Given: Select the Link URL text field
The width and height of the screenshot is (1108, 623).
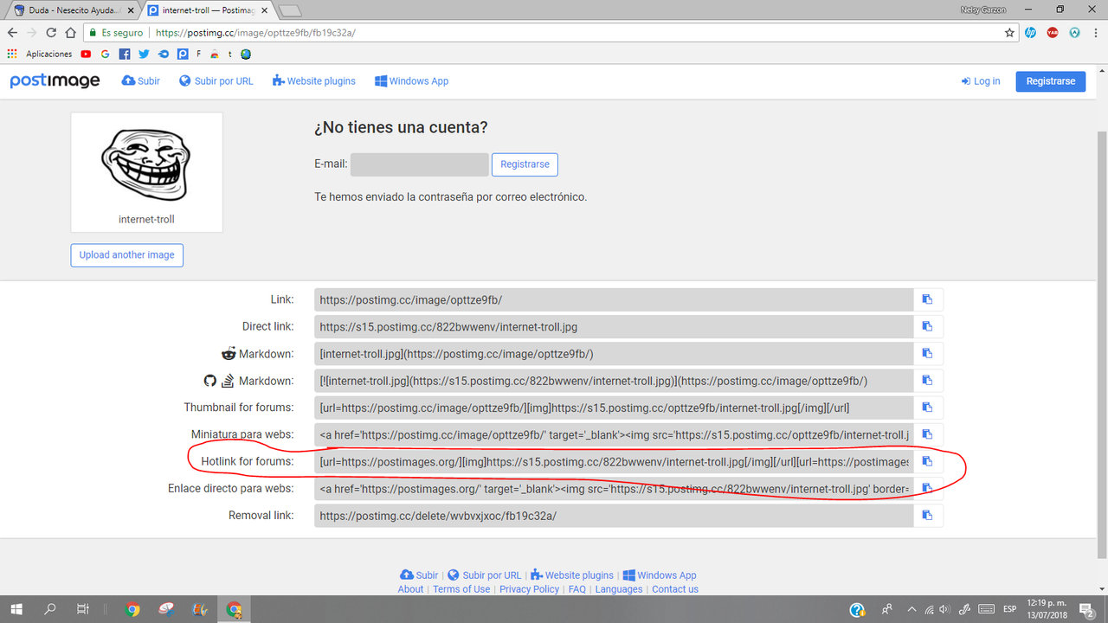Looking at the screenshot, I should coord(614,299).
